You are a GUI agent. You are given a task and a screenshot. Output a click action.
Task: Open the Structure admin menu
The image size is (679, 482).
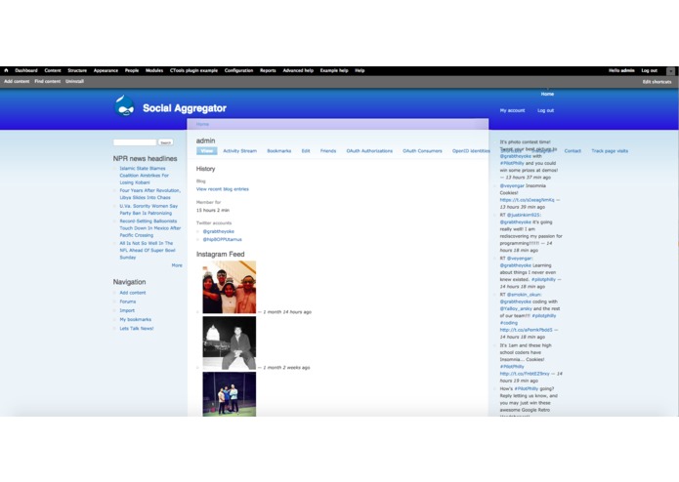point(77,70)
